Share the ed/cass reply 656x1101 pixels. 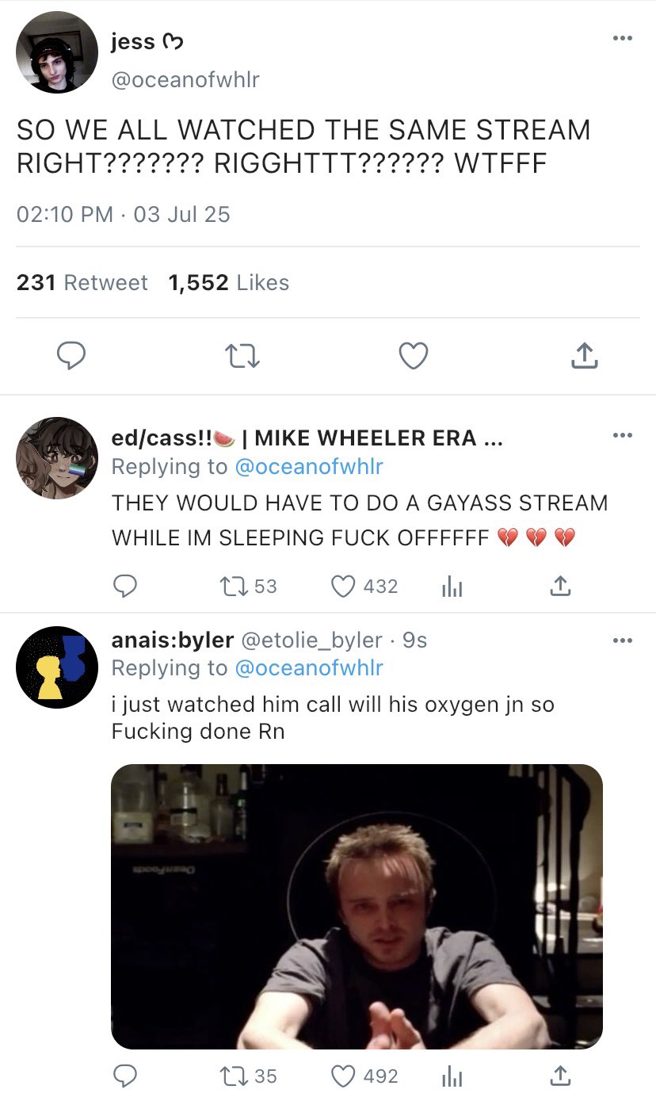[559, 586]
